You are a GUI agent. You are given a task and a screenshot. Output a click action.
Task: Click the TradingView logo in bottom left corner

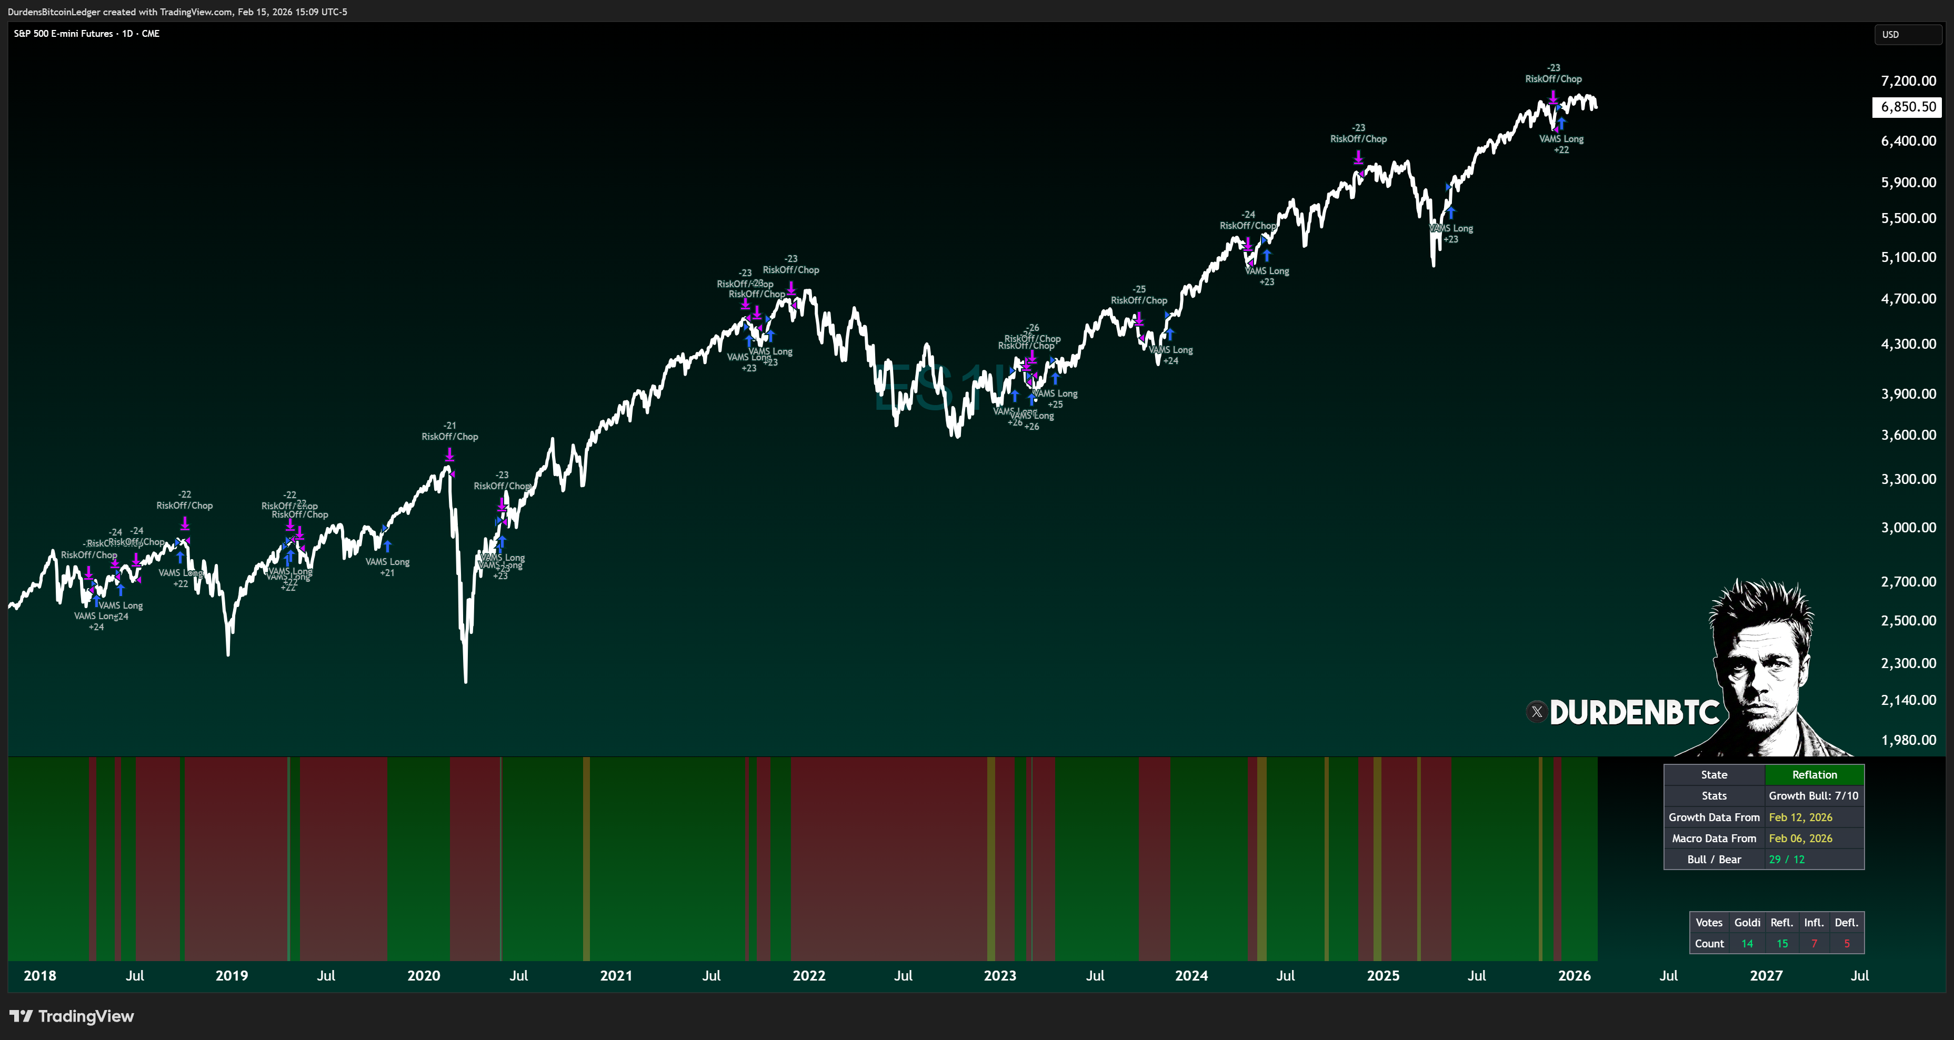tap(72, 1016)
